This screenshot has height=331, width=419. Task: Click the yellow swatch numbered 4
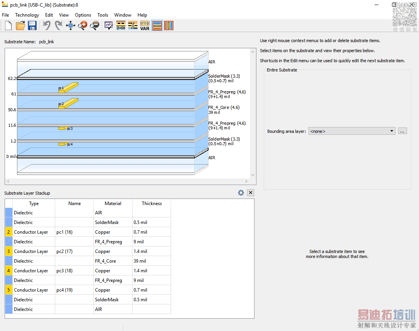[x=8, y=271]
